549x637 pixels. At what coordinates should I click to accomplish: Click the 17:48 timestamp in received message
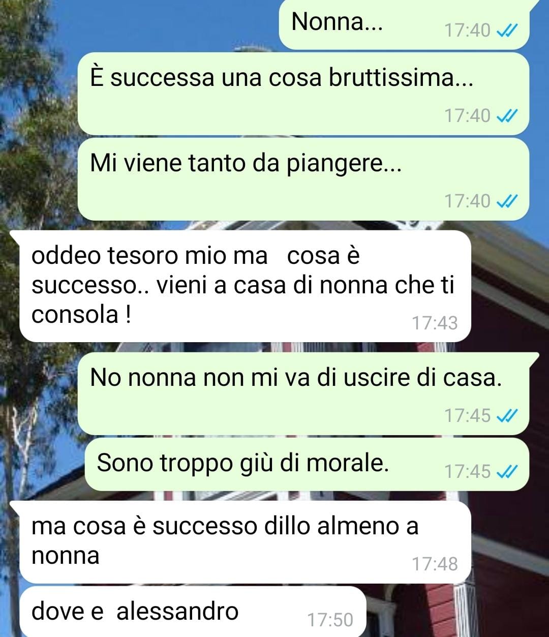pos(435,564)
